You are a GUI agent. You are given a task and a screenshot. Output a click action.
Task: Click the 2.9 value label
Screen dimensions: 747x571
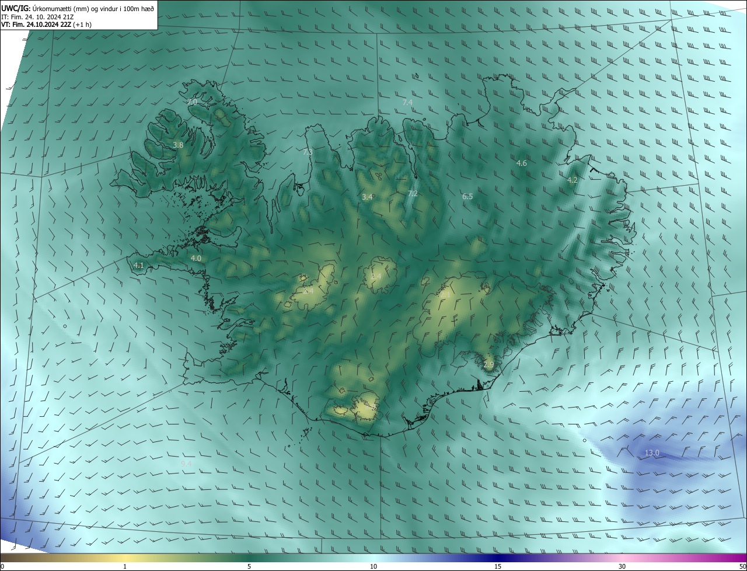(x=488, y=364)
